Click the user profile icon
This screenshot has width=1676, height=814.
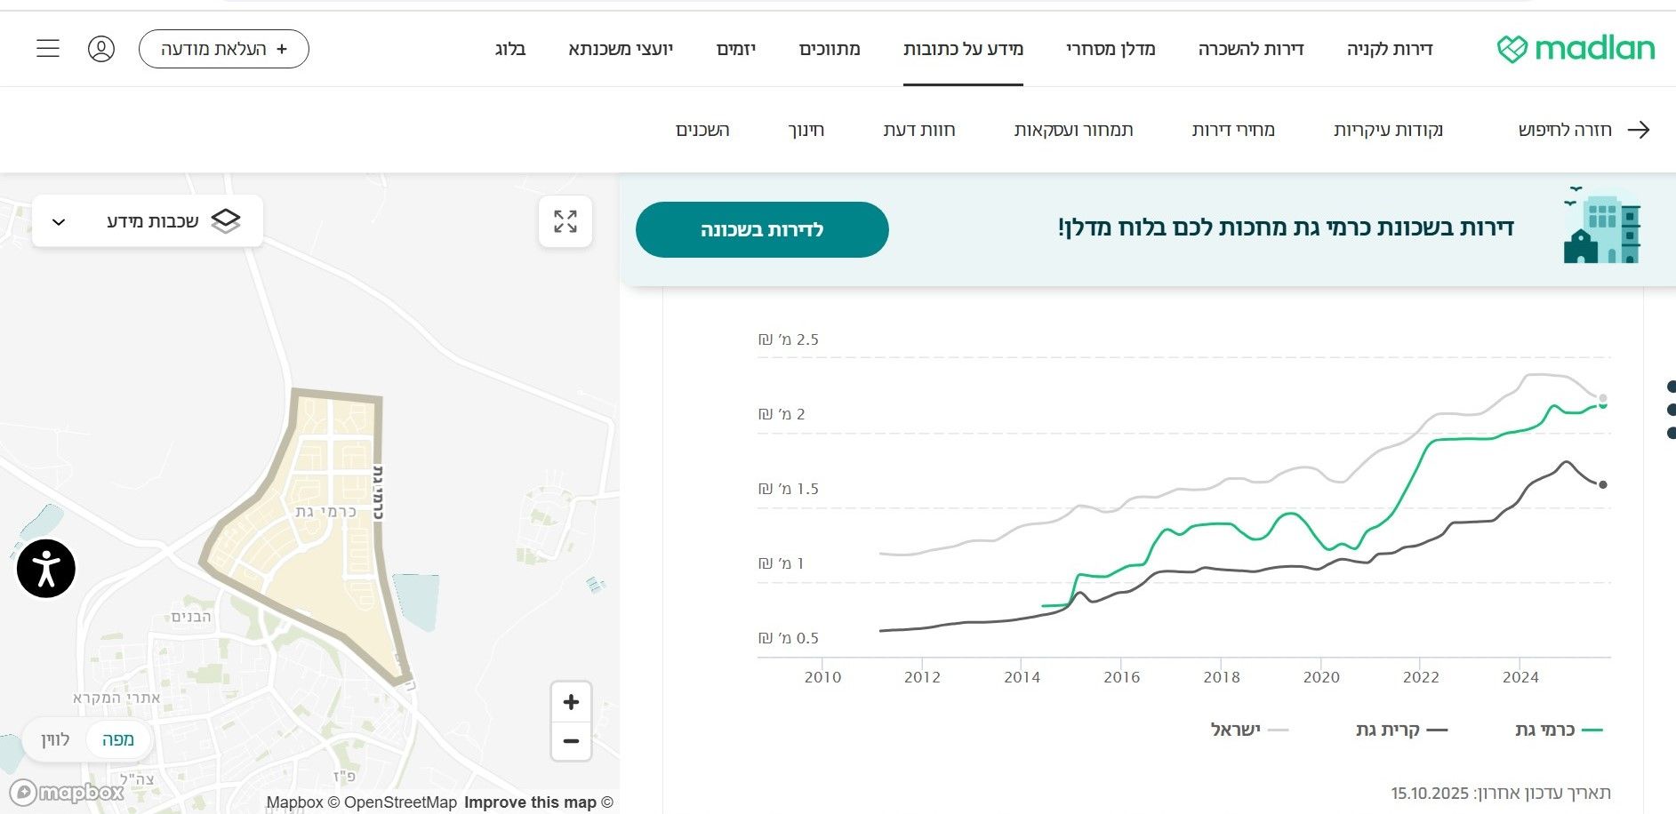coord(101,49)
